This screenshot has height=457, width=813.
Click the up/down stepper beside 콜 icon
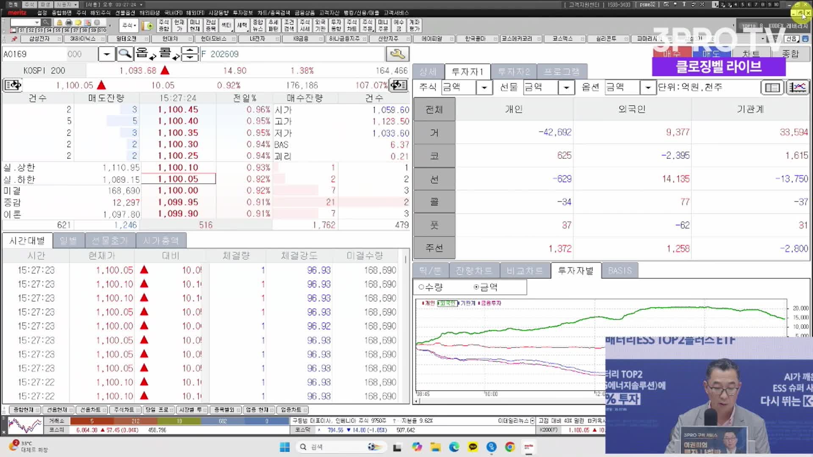click(x=190, y=54)
